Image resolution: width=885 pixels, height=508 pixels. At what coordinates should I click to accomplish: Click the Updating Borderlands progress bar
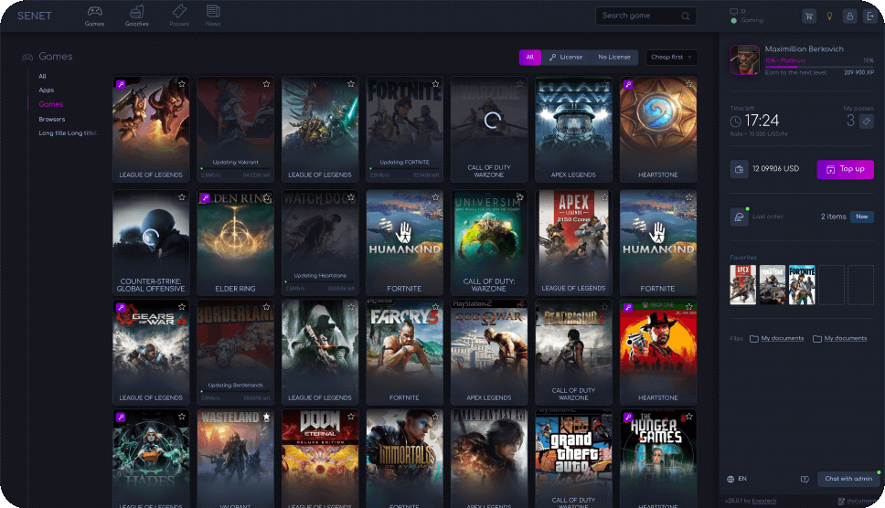pos(235,391)
